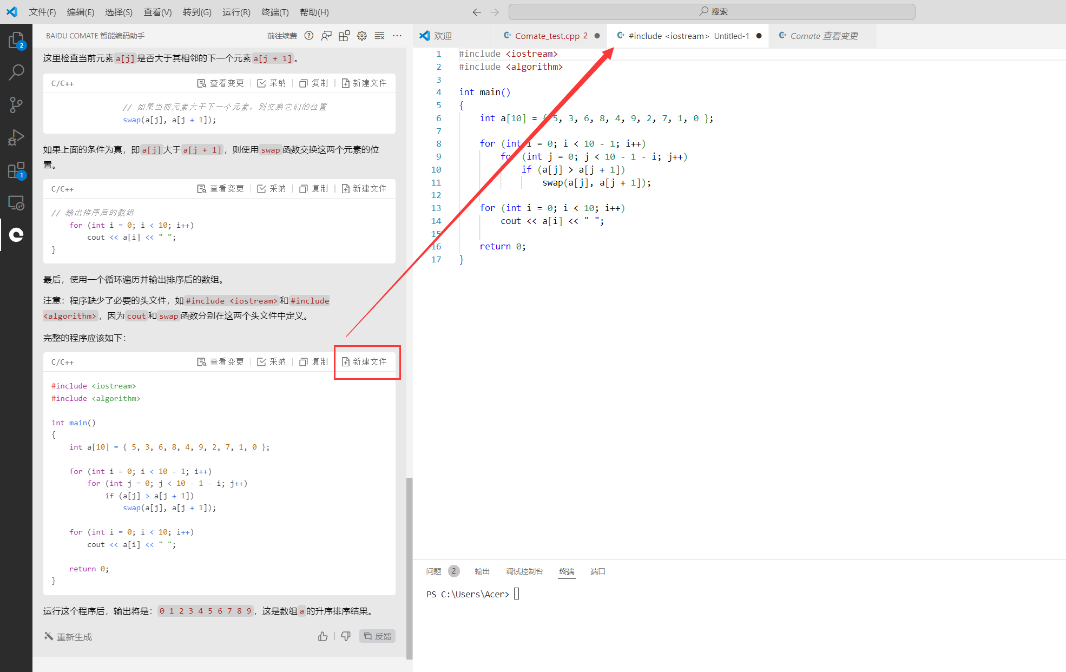Click the unsaved dot on Untitled-1 tab

click(759, 36)
